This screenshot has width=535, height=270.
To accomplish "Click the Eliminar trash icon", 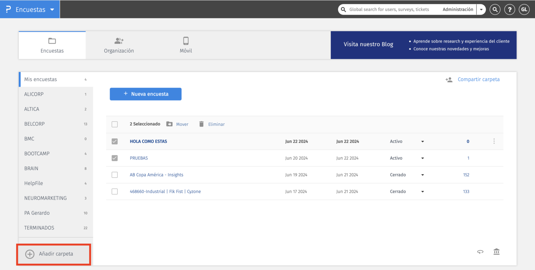I will tap(201, 124).
